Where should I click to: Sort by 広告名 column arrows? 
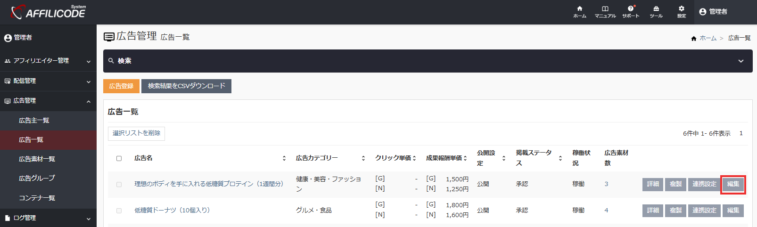[x=284, y=158]
